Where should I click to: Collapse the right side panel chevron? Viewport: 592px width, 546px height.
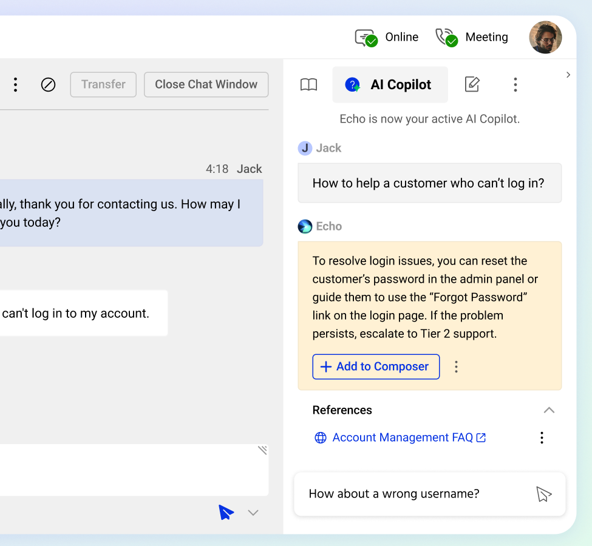(568, 75)
